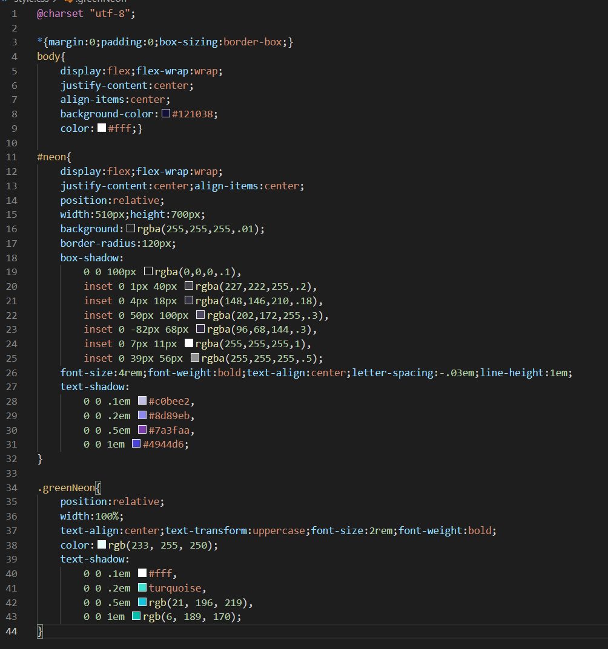This screenshot has width=608, height=649.
Task: Click the #4944d6 blue swatch
Action: click(x=136, y=444)
